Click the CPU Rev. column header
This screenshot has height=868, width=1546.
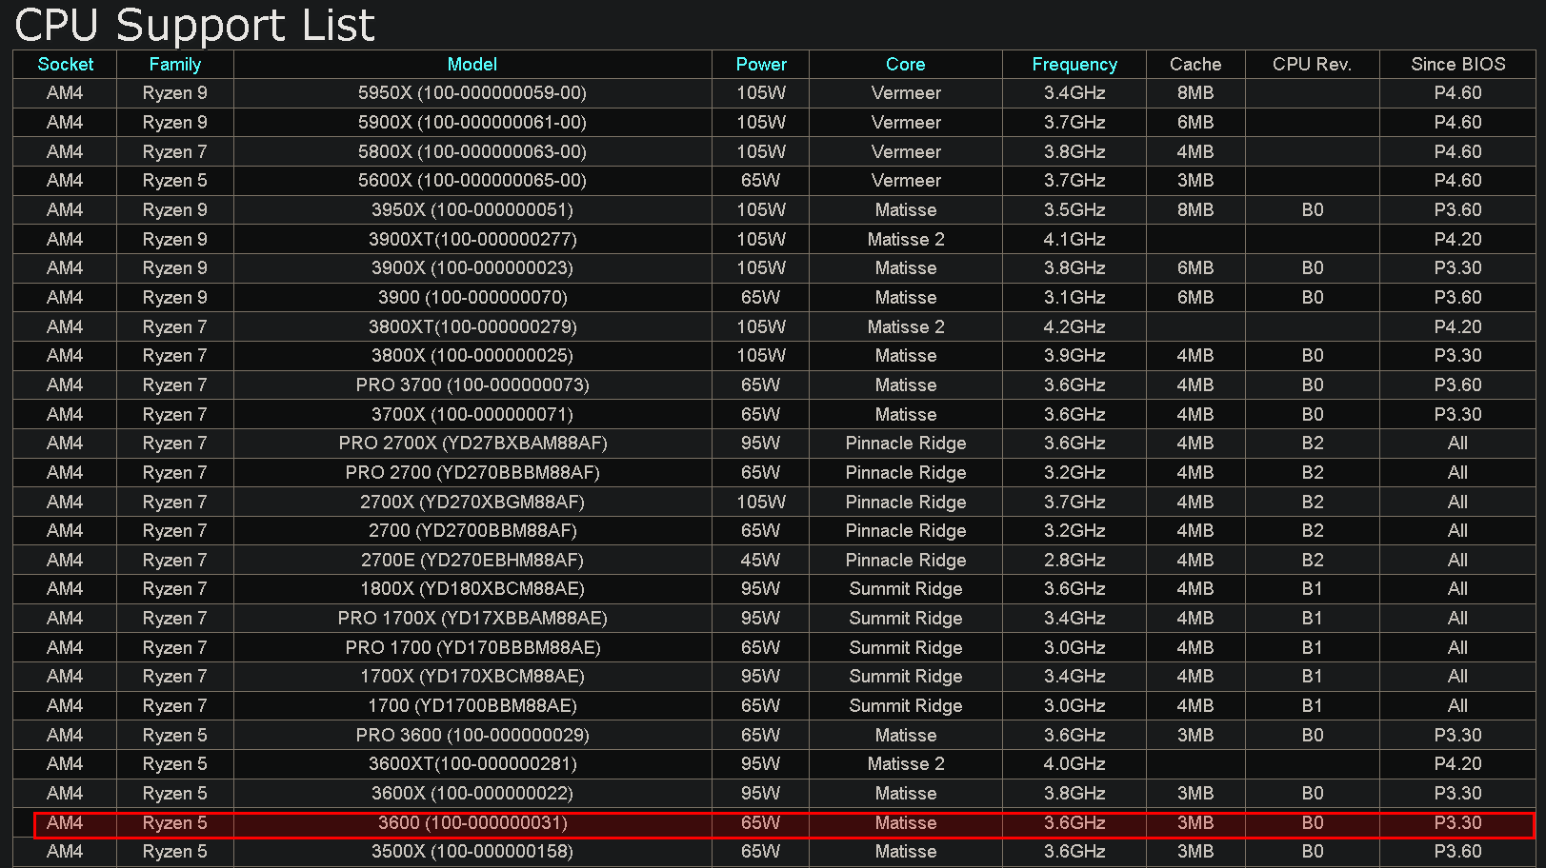(1313, 64)
